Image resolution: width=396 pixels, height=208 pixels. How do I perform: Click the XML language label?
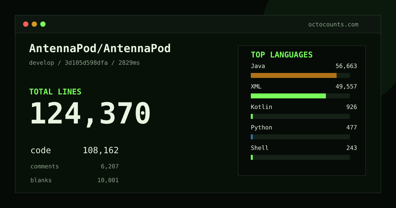[x=256, y=87]
